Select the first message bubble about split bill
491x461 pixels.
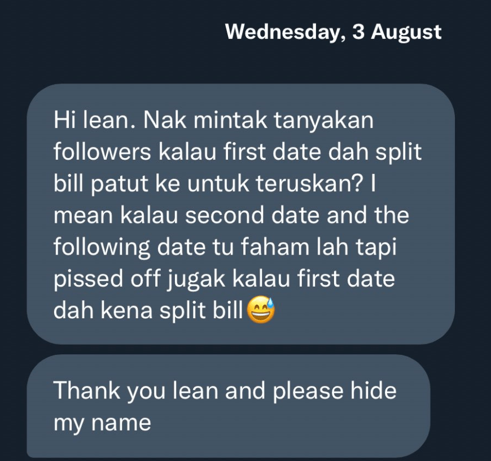click(x=240, y=214)
